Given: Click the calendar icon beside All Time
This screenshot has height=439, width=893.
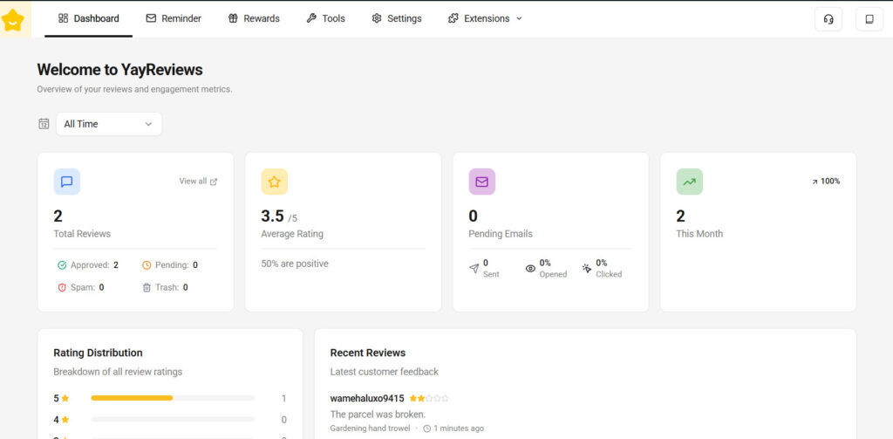Looking at the screenshot, I should click(44, 124).
